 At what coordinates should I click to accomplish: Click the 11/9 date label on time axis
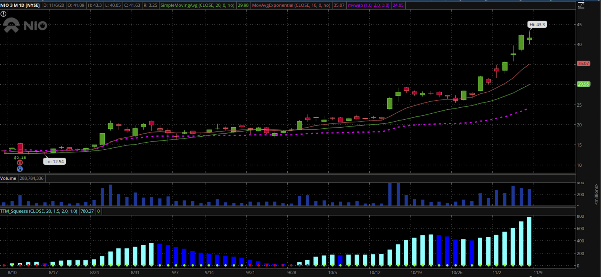[538, 272]
